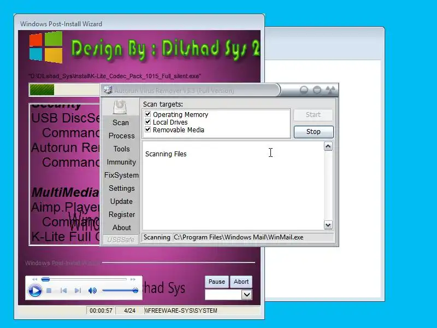Click the Scanning Files log text

click(166, 154)
